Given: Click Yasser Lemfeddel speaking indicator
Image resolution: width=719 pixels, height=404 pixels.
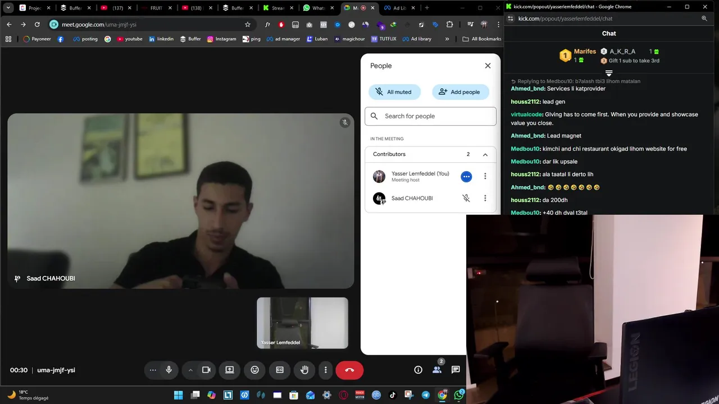Looking at the screenshot, I should pyautogui.click(x=466, y=177).
